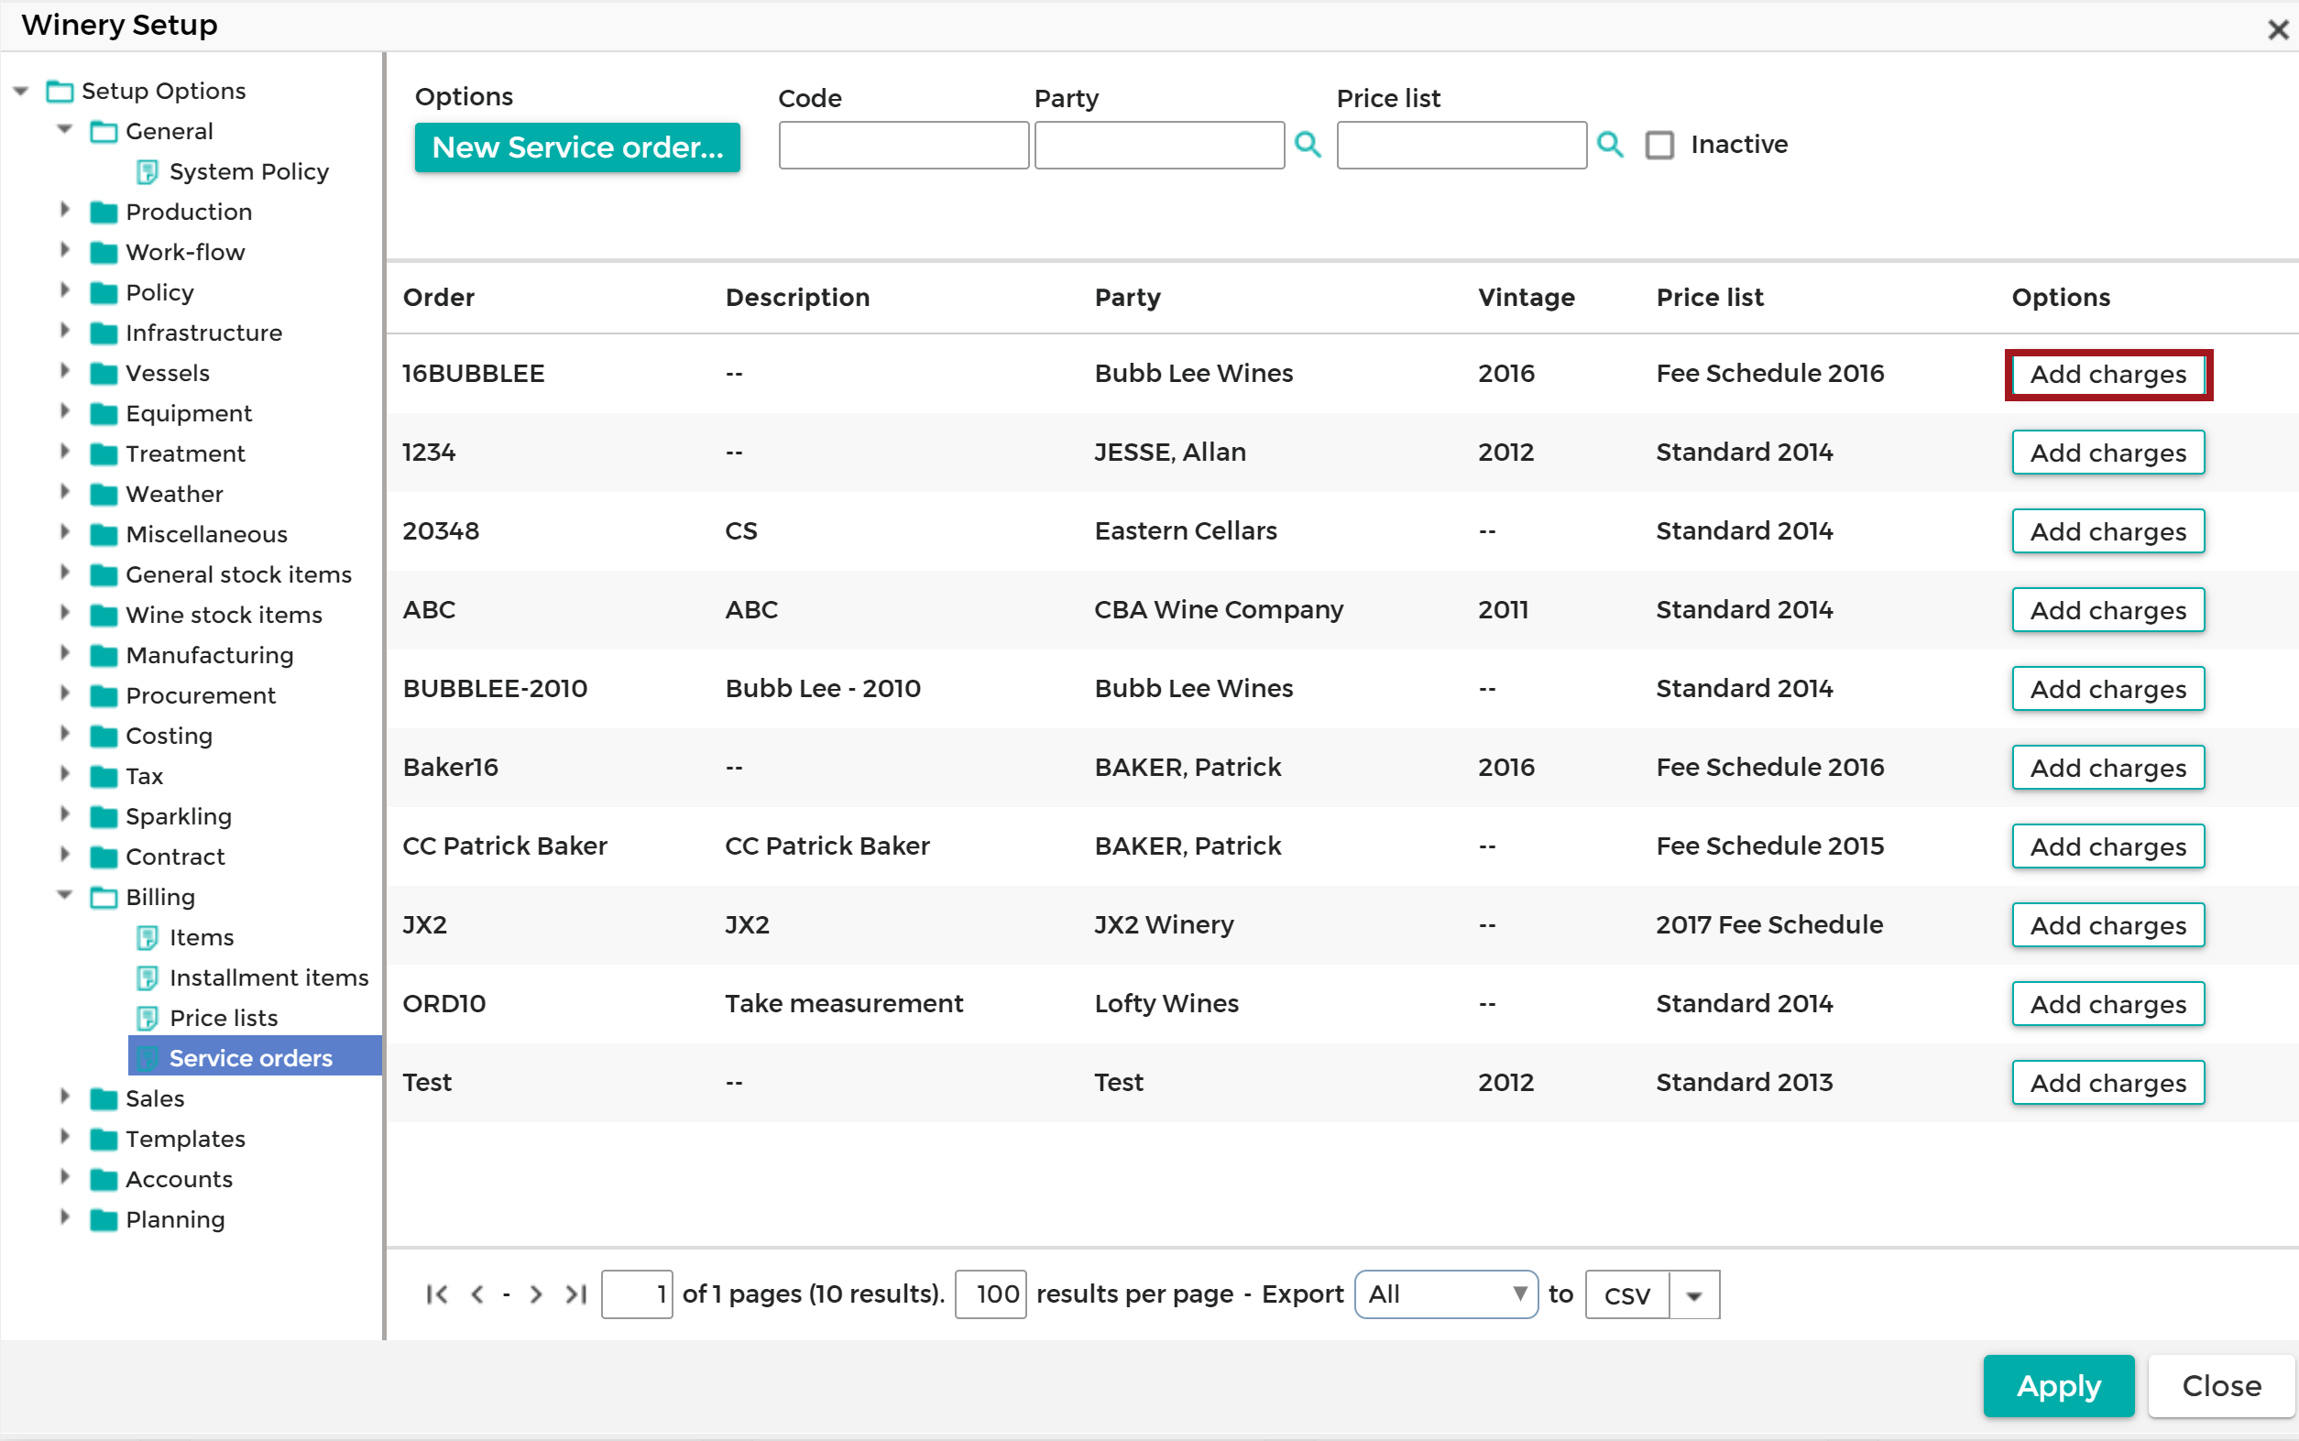Expand the Policy tree node
This screenshot has height=1441, width=2299.
[x=64, y=289]
